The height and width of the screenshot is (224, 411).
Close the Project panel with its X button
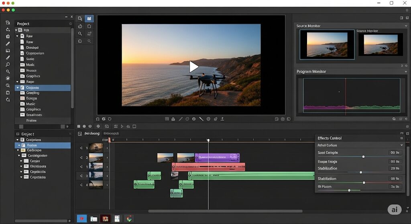[x=72, y=17]
